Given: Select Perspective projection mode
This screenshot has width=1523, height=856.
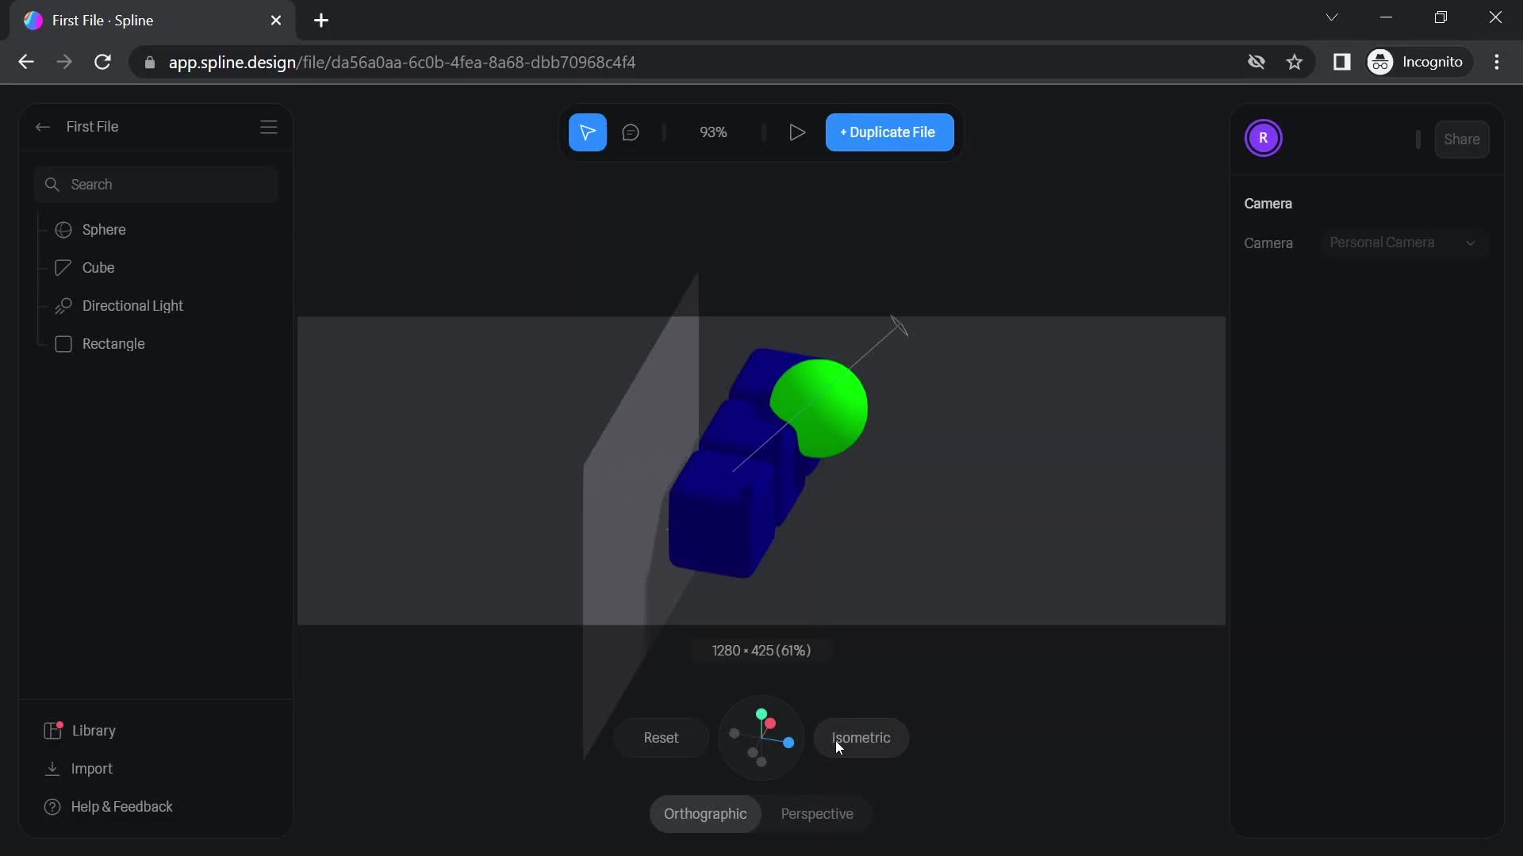Looking at the screenshot, I should click(x=817, y=814).
